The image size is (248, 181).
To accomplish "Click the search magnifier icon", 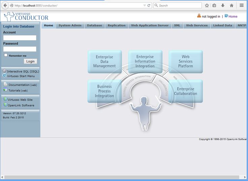I will click(156, 5).
